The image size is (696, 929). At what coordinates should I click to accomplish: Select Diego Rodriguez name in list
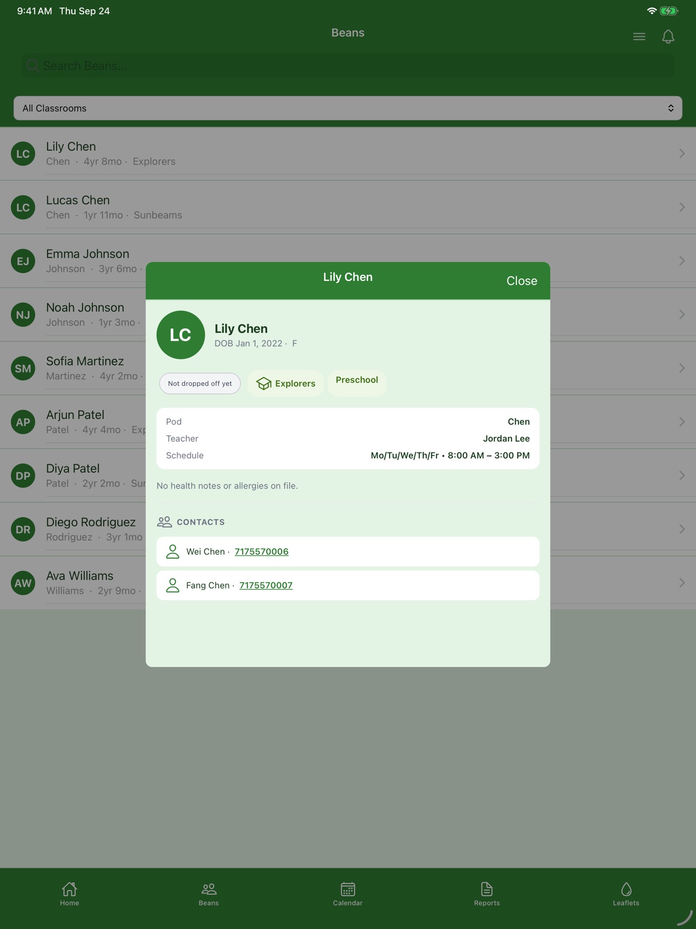[x=91, y=522]
